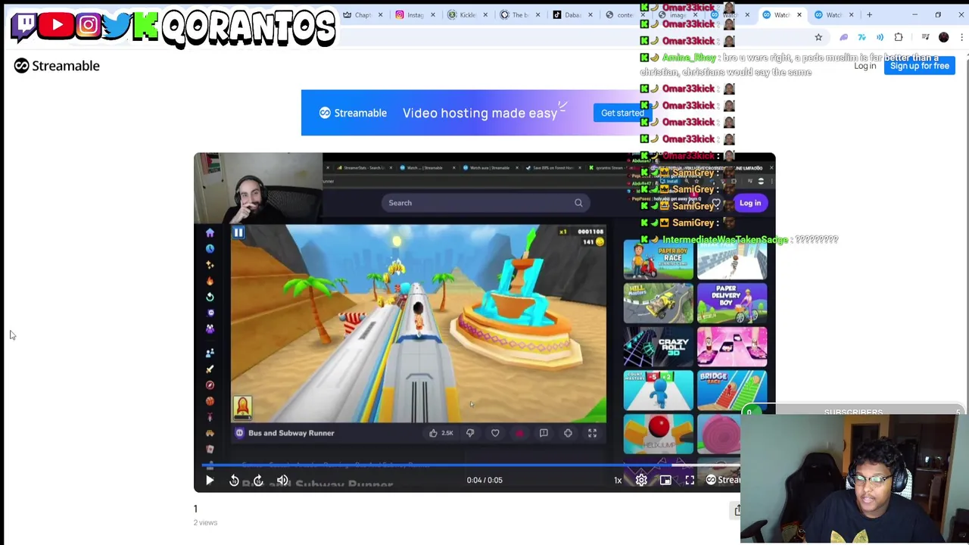Enter fullscreen on the video player
This screenshot has height=545, width=969.
point(690,480)
